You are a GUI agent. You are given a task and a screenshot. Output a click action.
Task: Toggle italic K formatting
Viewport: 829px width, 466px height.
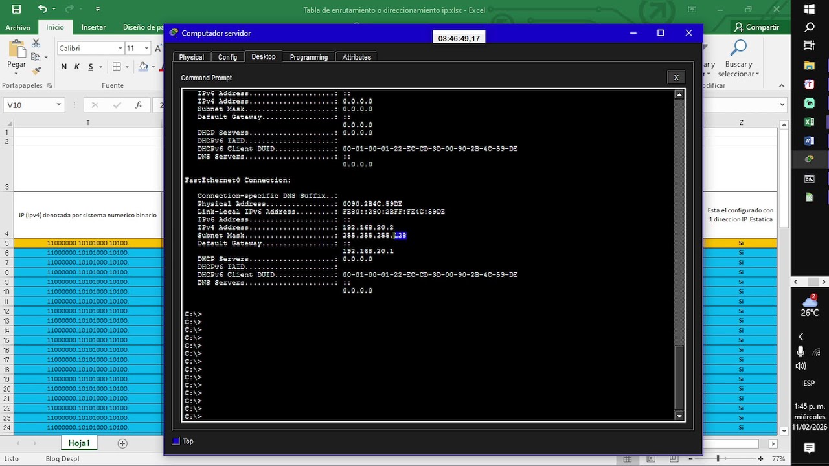pos(77,67)
